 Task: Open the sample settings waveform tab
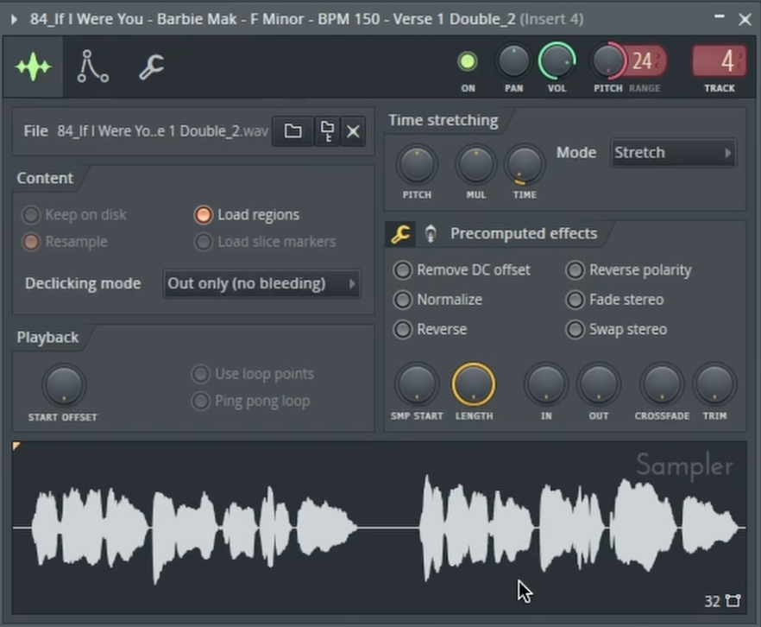click(33, 66)
